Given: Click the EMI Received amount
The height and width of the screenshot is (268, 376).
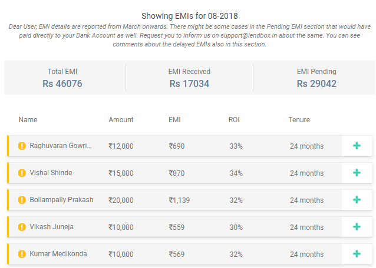Looking at the screenshot, I should (x=189, y=84).
